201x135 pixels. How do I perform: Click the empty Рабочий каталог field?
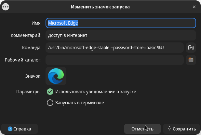tap(114, 60)
